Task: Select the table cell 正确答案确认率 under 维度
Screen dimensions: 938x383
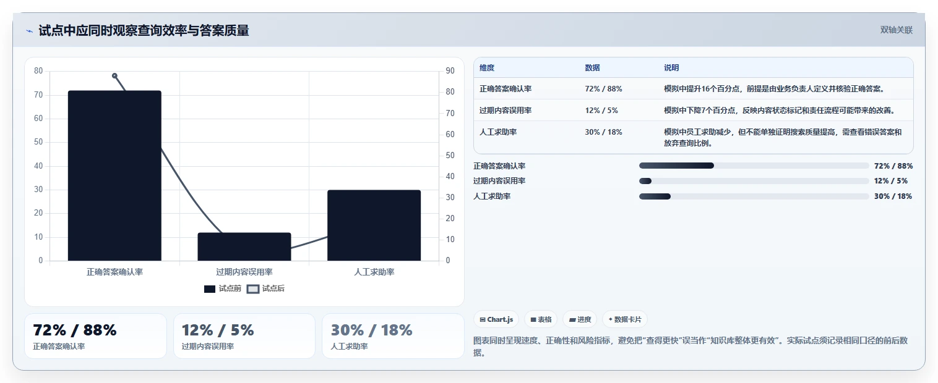Action: click(x=506, y=89)
